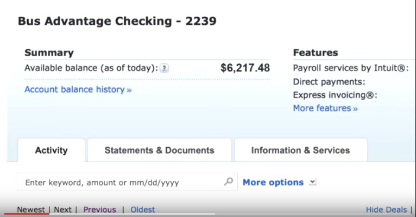Click the Previous pagination link
The image size is (416, 217).
pyautogui.click(x=100, y=209)
